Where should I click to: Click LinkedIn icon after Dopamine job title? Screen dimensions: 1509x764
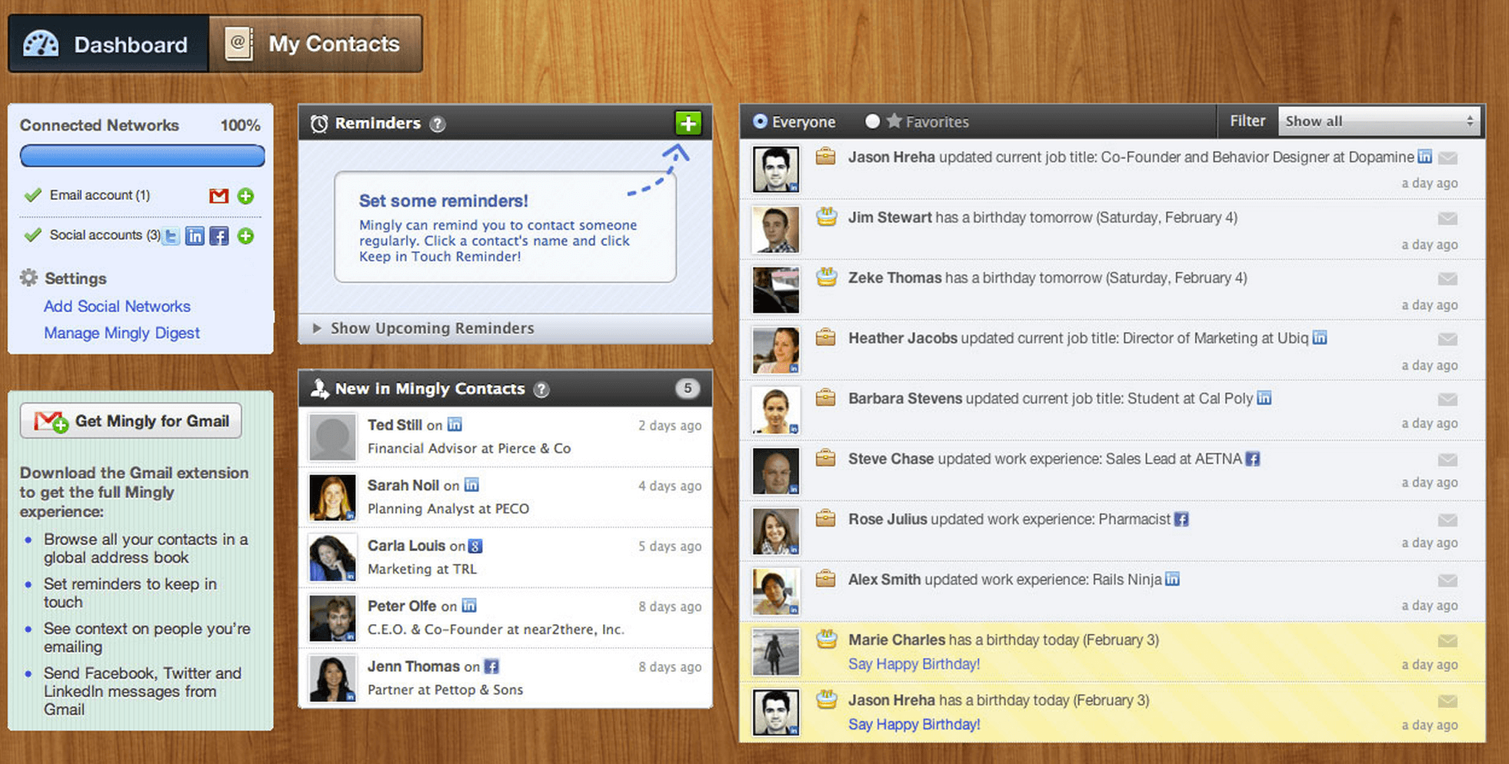tap(1424, 156)
